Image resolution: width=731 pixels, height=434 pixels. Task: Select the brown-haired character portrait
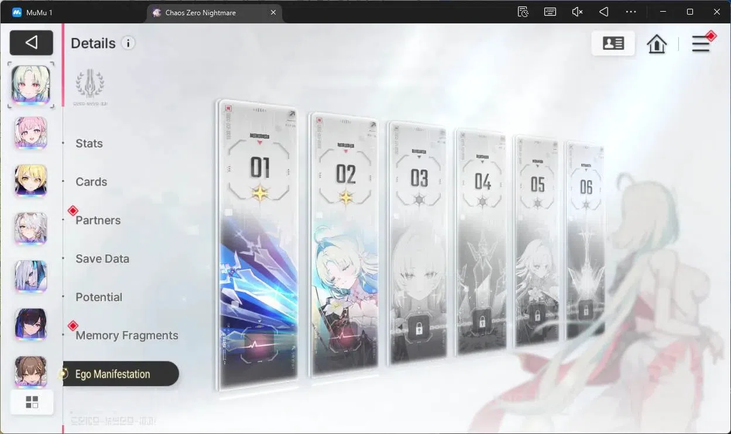[31, 372]
